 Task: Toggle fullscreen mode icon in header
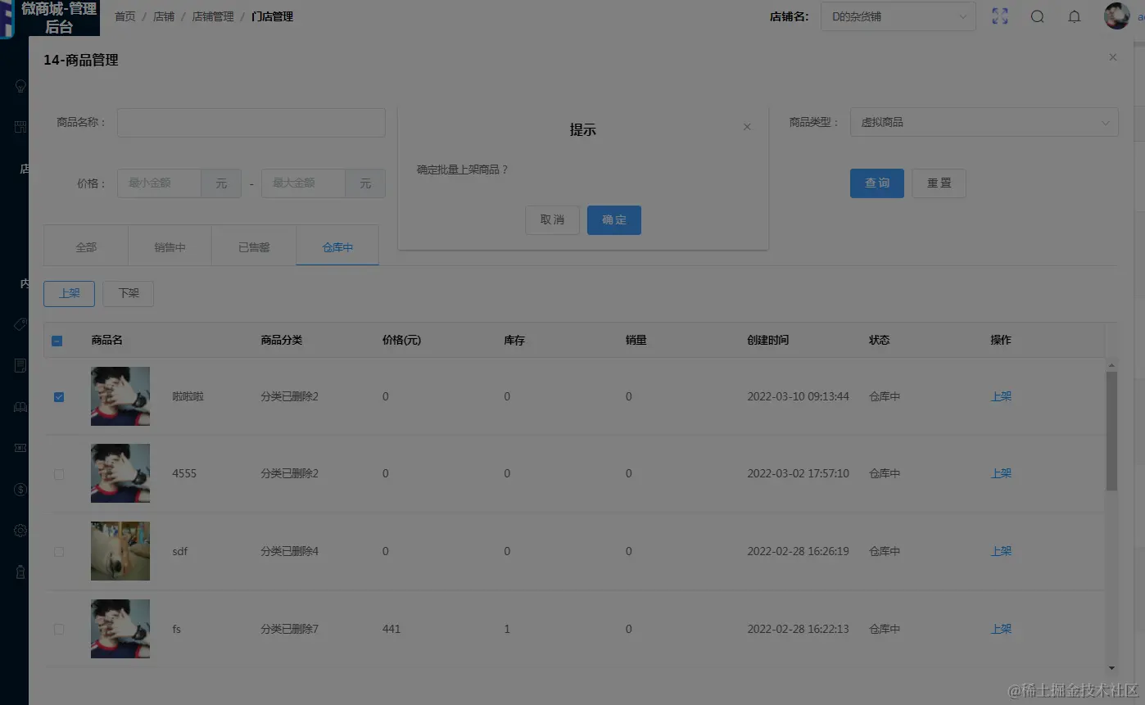point(1000,16)
